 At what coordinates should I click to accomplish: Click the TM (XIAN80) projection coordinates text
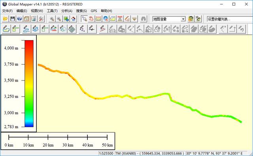tap(149, 153)
